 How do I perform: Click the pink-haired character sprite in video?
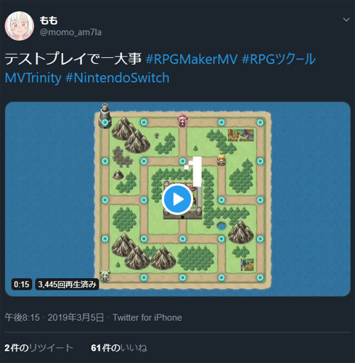(182, 121)
